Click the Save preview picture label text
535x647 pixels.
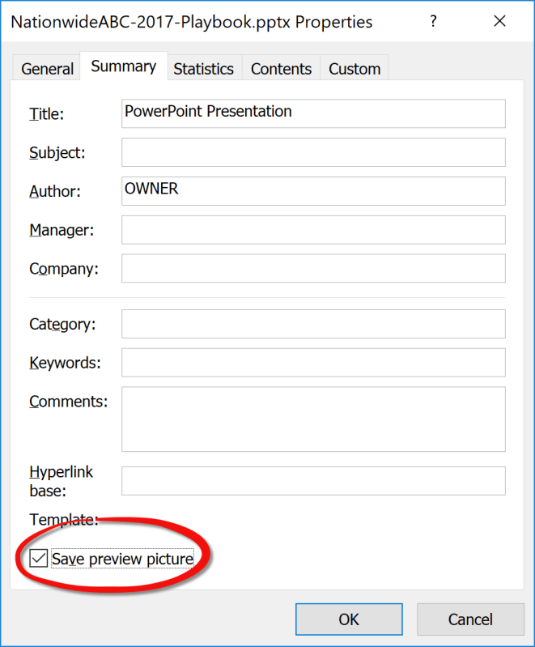pos(122,559)
